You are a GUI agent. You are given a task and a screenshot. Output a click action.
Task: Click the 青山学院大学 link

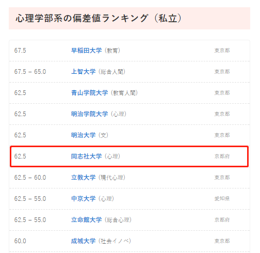pos(89,93)
